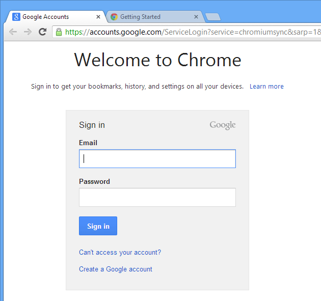Close the Google Accounts tab
Screen dimensions: 321x301
tap(98, 17)
